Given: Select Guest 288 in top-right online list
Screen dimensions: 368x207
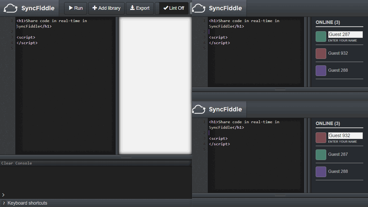Looking at the screenshot, I should (338, 70).
